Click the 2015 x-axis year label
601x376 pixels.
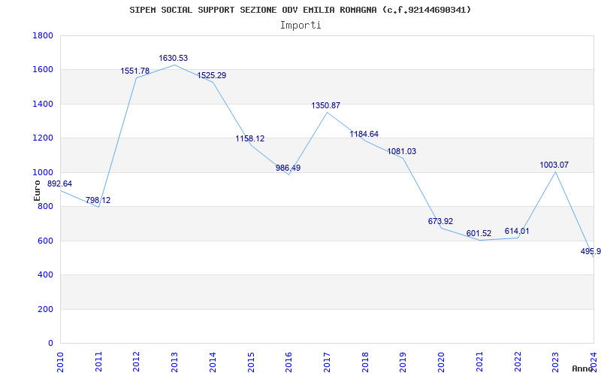pos(251,362)
